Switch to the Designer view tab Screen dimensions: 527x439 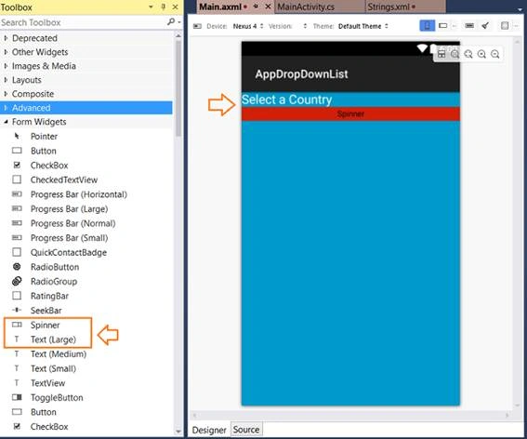pyautogui.click(x=209, y=430)
